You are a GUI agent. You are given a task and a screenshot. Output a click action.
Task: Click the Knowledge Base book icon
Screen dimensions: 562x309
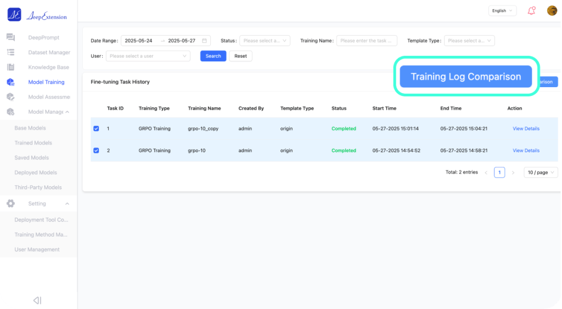10,67
